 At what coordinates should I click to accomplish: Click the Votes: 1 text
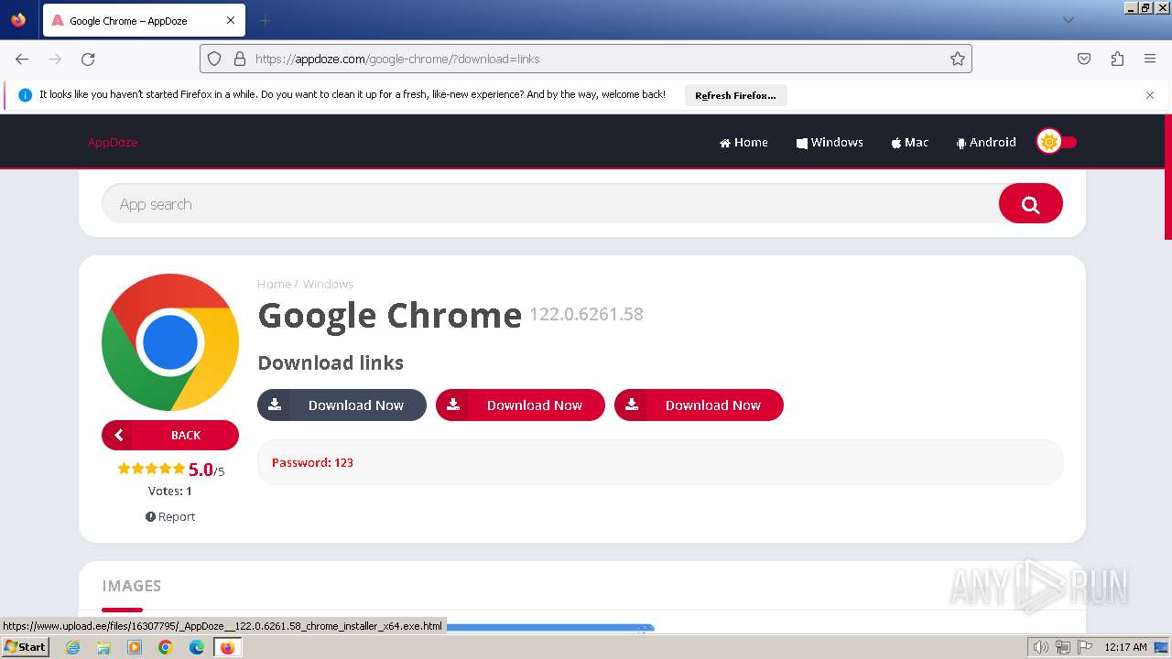170,491
